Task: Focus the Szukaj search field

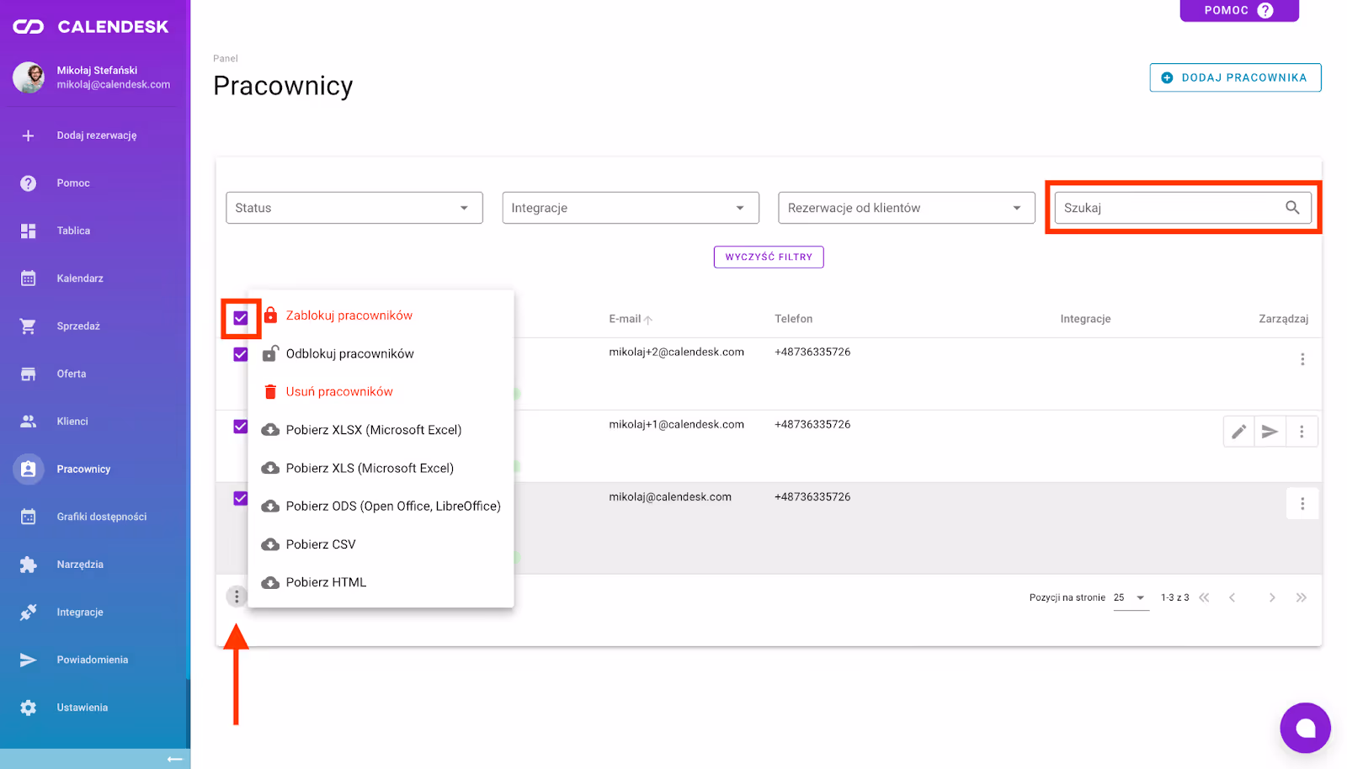Action: point(1169,208)
